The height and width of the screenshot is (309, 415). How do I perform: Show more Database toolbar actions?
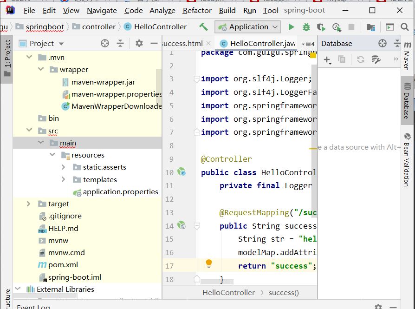pos(396,59)
